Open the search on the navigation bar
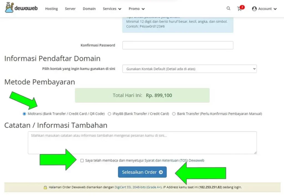Screen dimensions: 284x196 [x=228, y=9]
